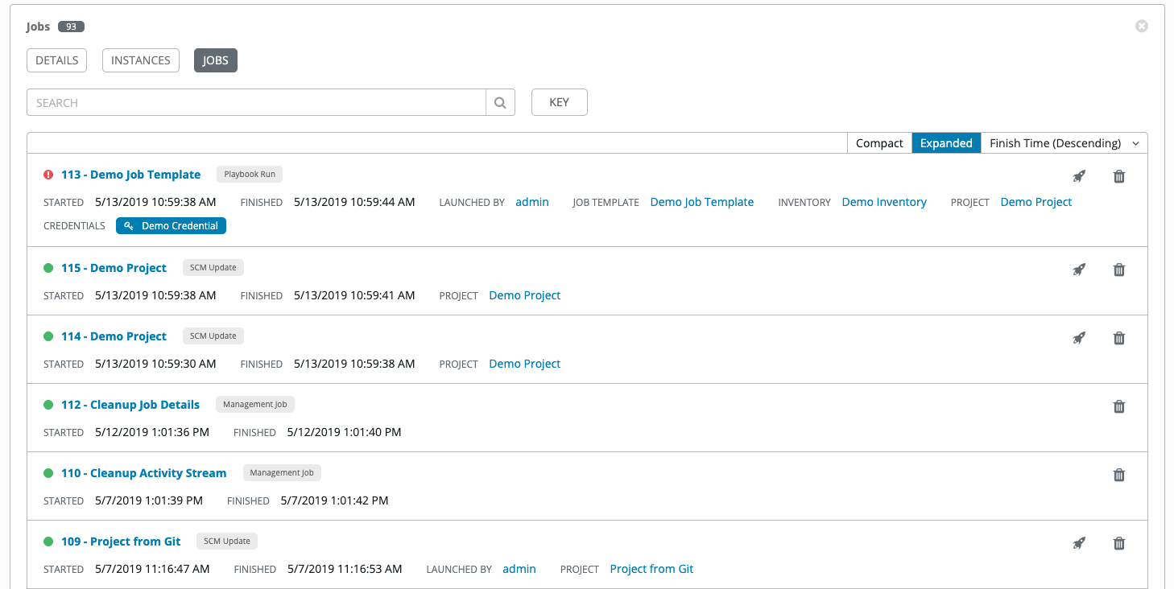This screenshot has height=589, width=1174.
Task: Close the Jobs panel
Action: coord(1141,27)
